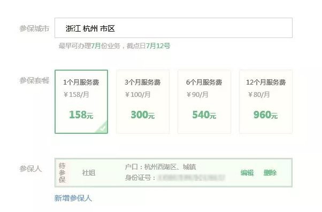
Task: Click the 户口：杭州西湖区、城镇 info
Action: coord(160,166)
